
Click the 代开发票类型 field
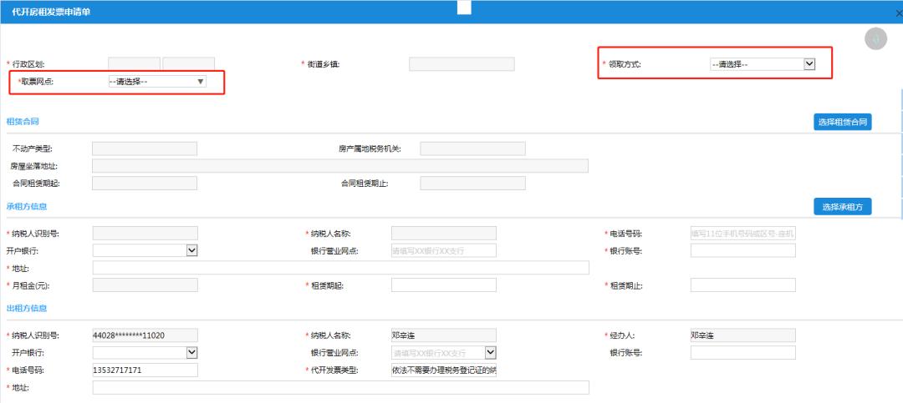pyautogui.click(x=443, y=370)
